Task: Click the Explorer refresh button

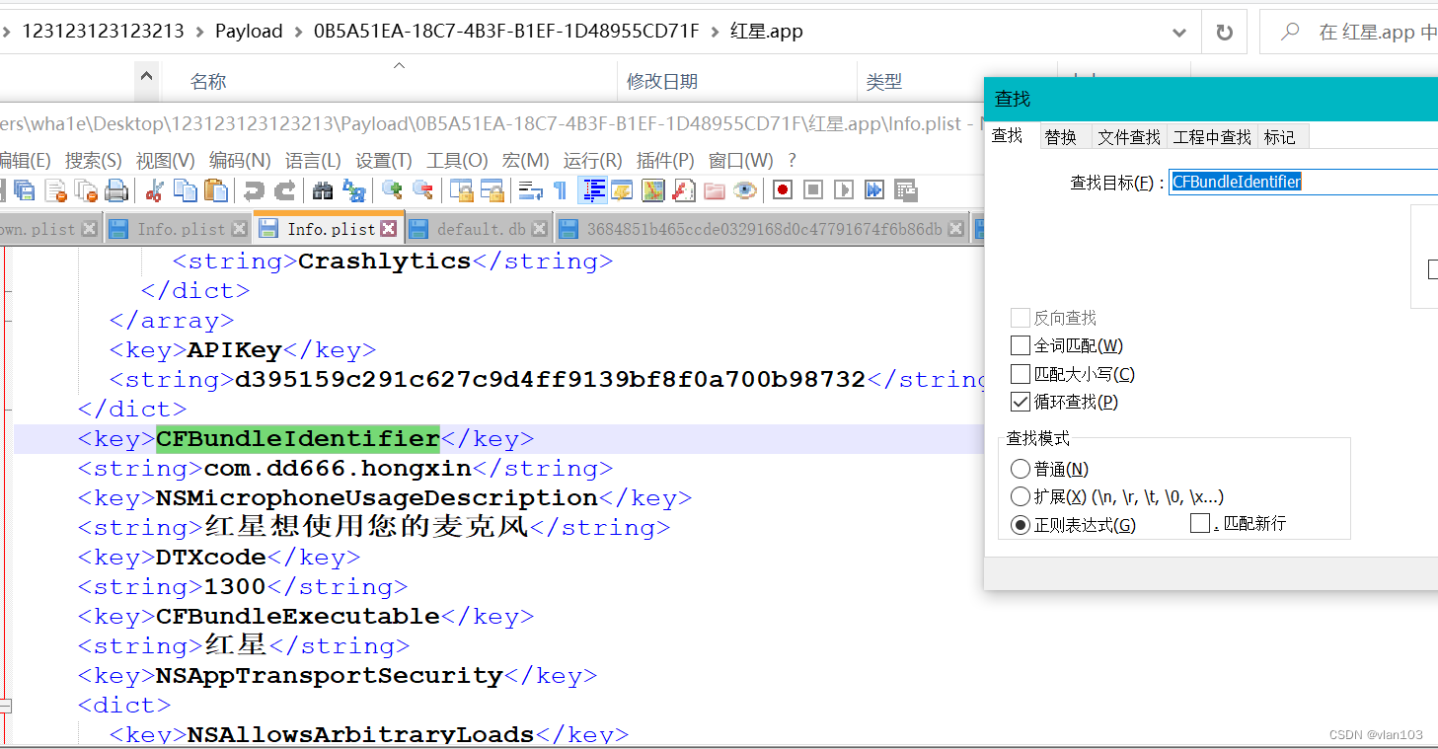Action: pos(1225,33)
